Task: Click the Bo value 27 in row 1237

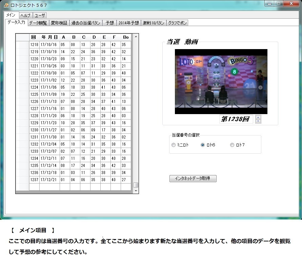Action: click(126, 180)
